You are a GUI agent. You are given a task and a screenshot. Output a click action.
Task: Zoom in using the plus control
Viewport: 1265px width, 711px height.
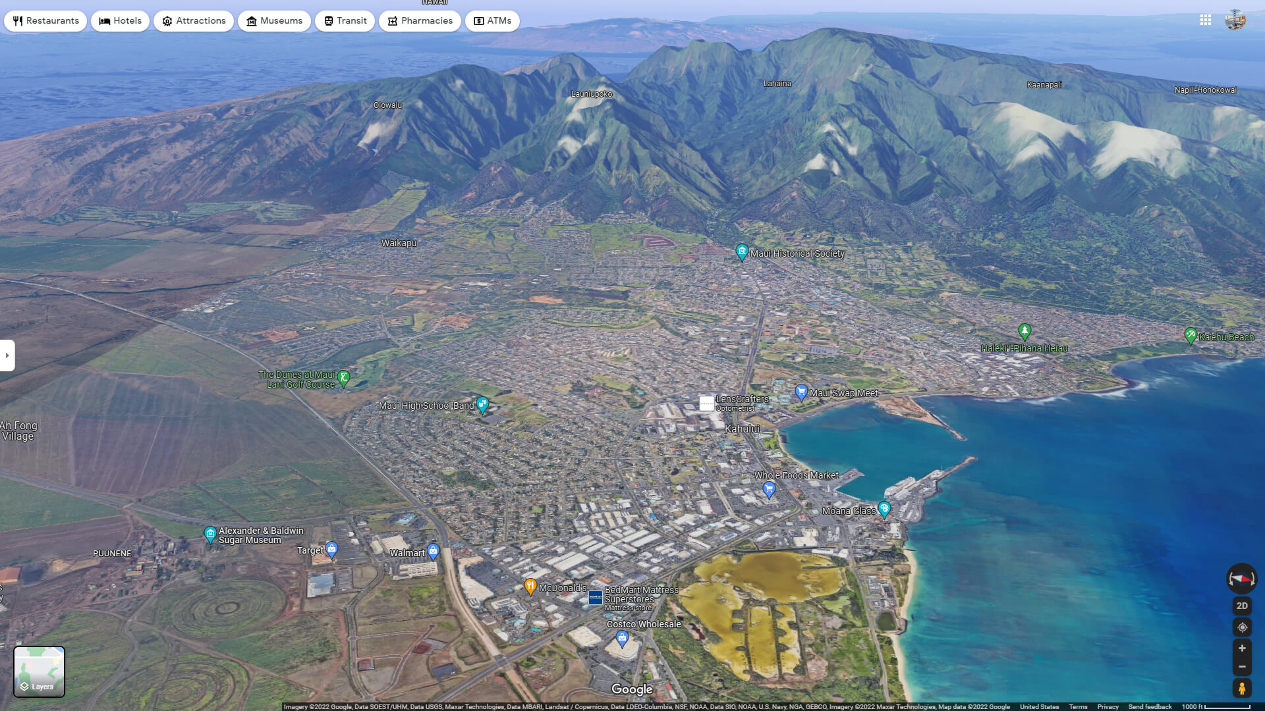pos(1242,647)
